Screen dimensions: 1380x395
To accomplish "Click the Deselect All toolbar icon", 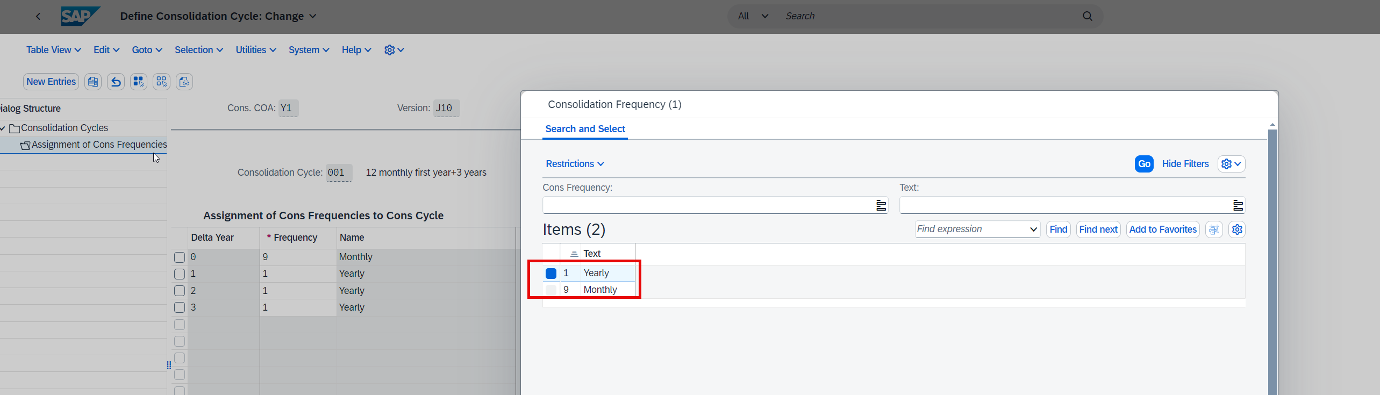I will pos(161,82).
